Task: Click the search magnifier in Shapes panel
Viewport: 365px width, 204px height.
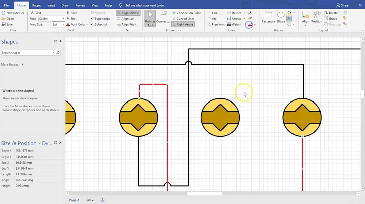Action: (58, 53)
